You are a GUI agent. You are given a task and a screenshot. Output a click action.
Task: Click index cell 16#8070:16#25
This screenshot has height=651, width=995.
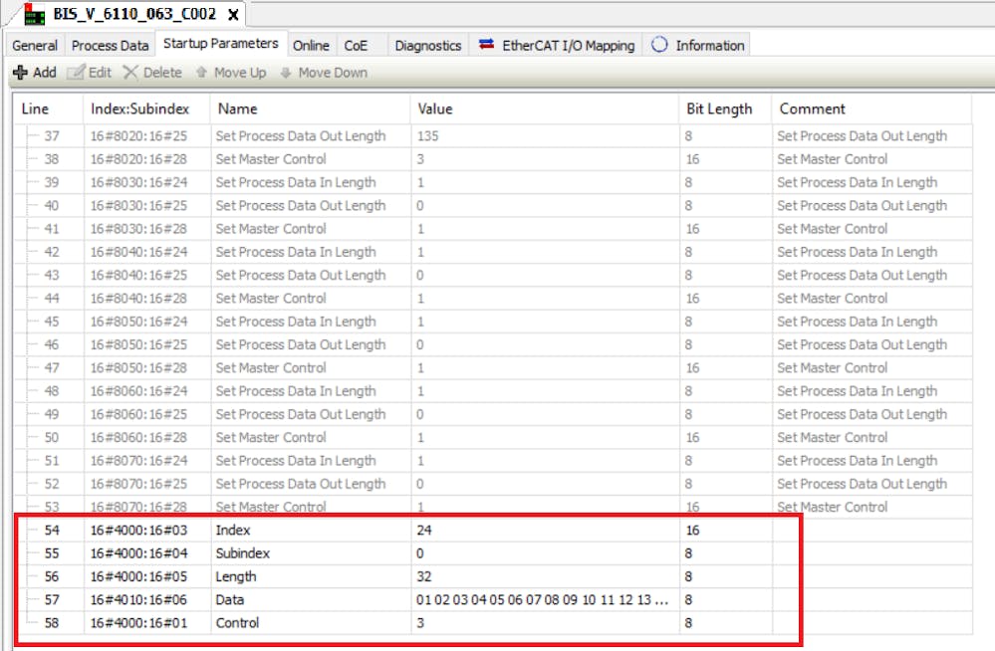(138, 484)
